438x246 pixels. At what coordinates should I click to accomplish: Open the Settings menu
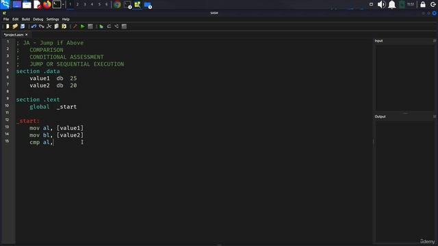(53, 19)
